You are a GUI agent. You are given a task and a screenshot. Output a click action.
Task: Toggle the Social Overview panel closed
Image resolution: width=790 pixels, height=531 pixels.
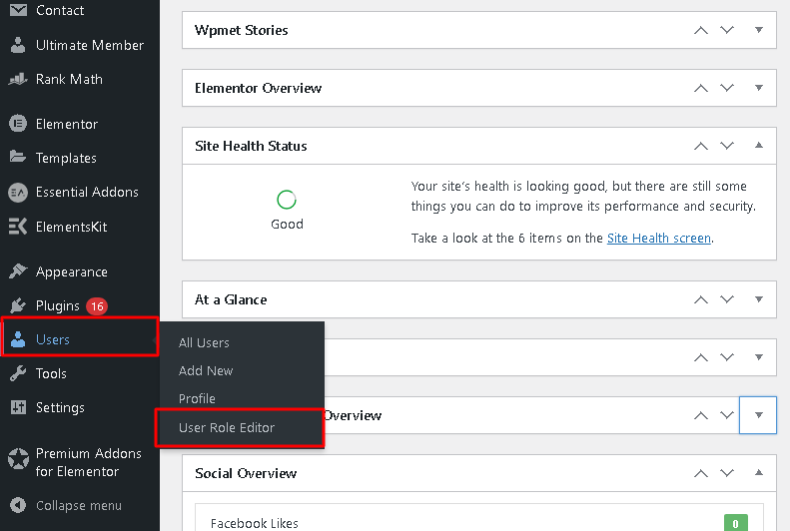(x=758, y=472)
